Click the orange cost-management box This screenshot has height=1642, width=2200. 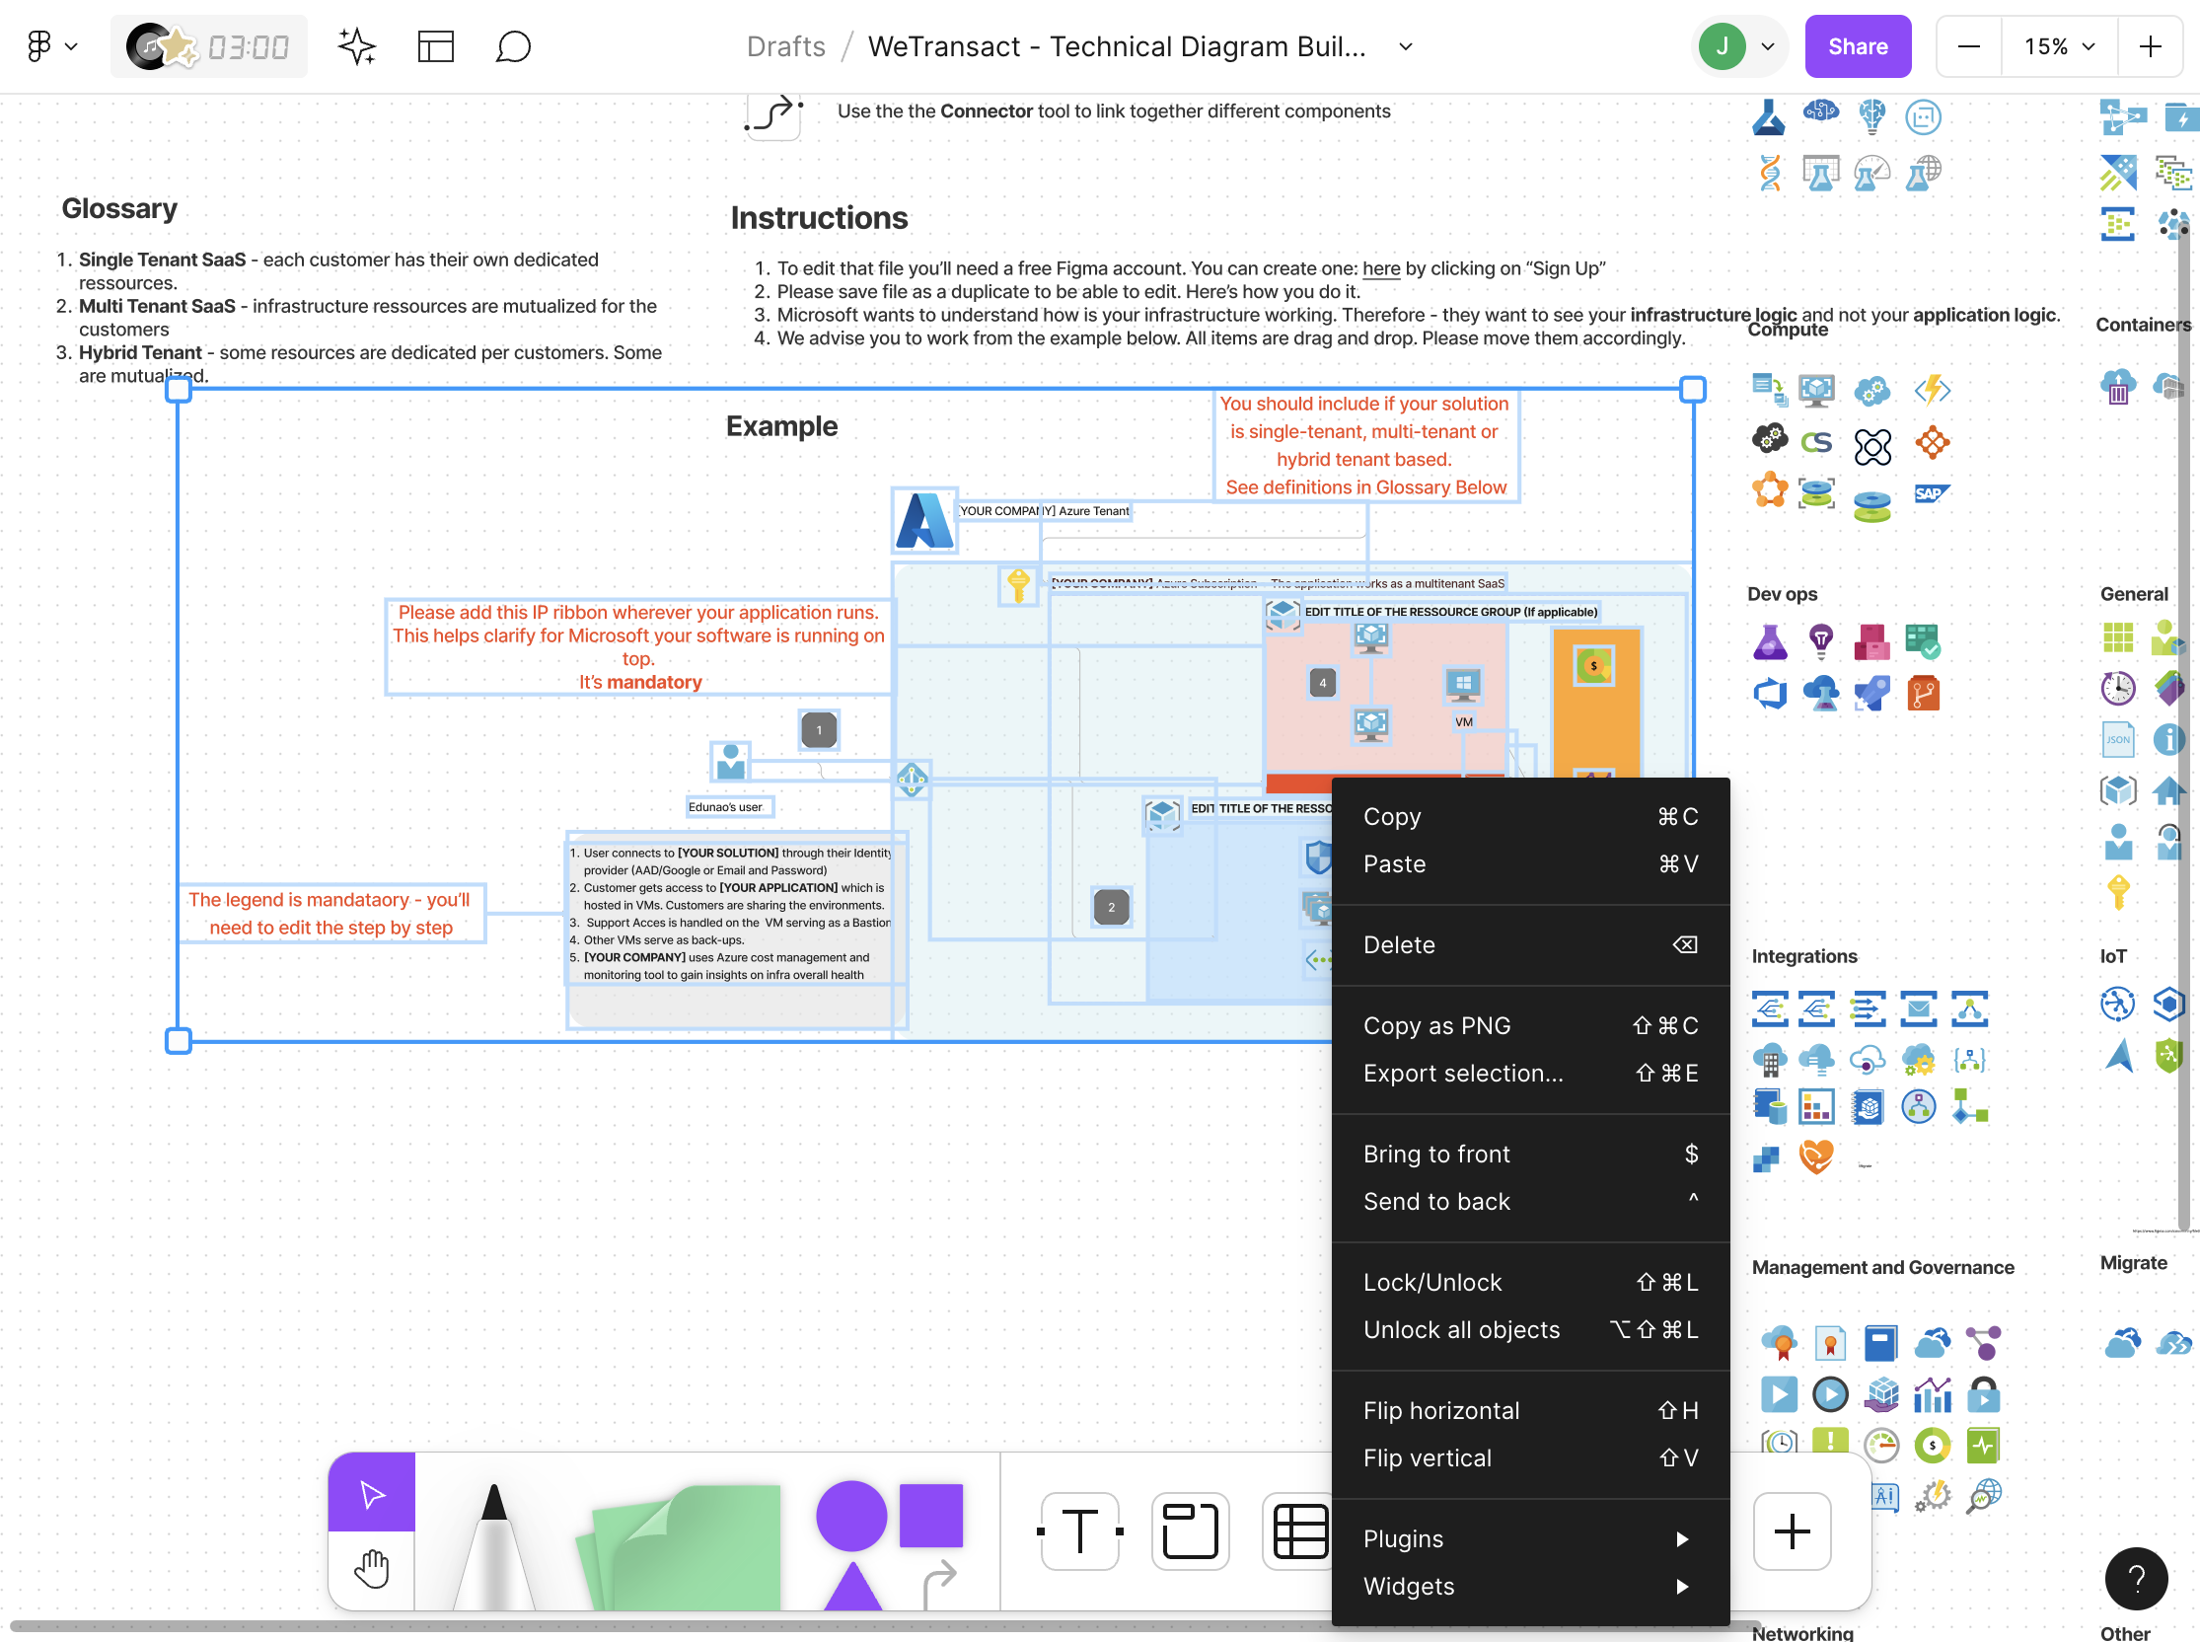(x=1596, y=702)
